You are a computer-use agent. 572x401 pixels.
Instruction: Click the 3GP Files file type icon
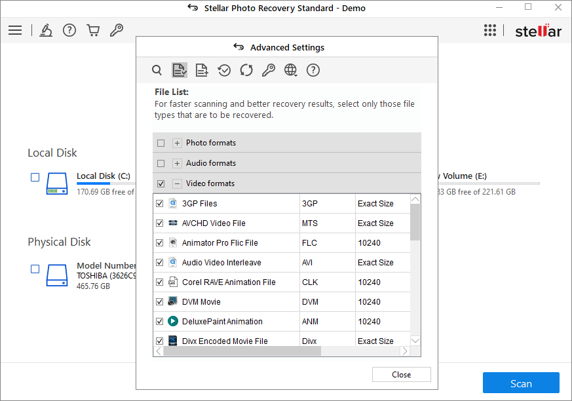point(173,203)
